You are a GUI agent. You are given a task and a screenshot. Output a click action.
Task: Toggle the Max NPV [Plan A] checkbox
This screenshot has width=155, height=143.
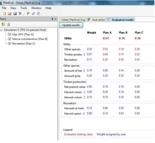coord(10,34)
